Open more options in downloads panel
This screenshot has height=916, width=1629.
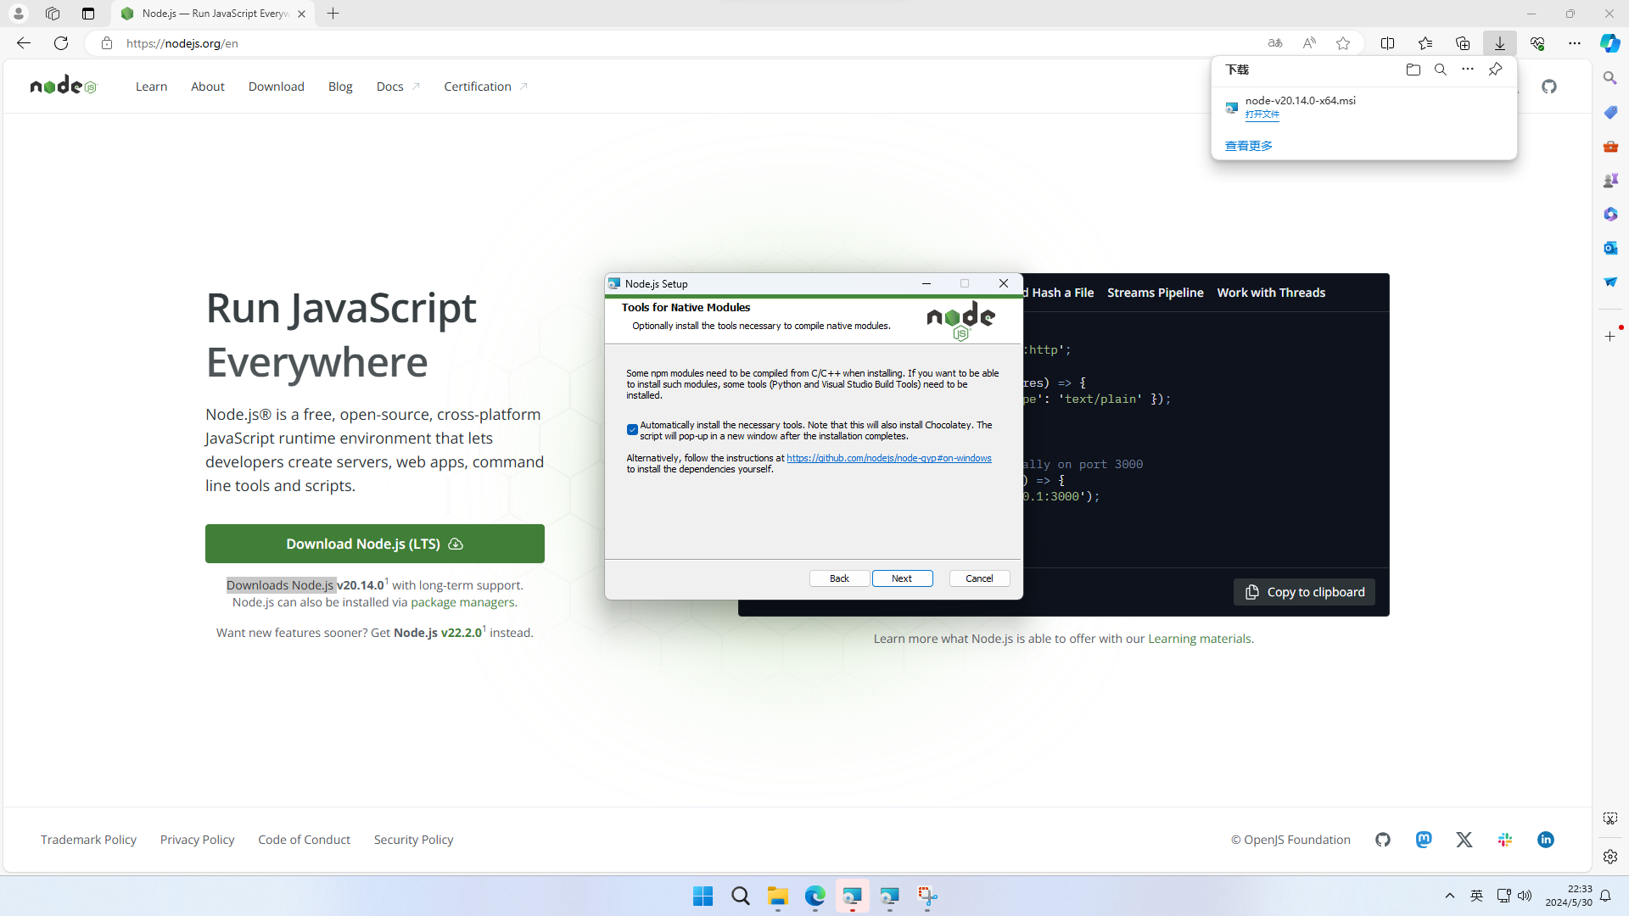1468,70
